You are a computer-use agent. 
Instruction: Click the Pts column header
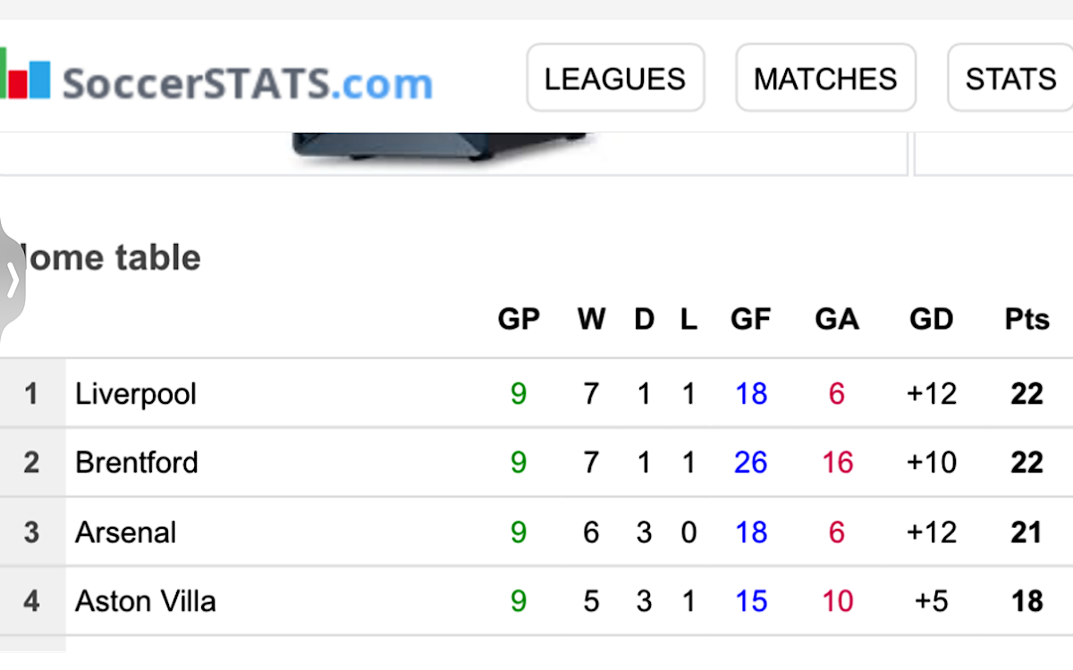tap(1027, 319)
